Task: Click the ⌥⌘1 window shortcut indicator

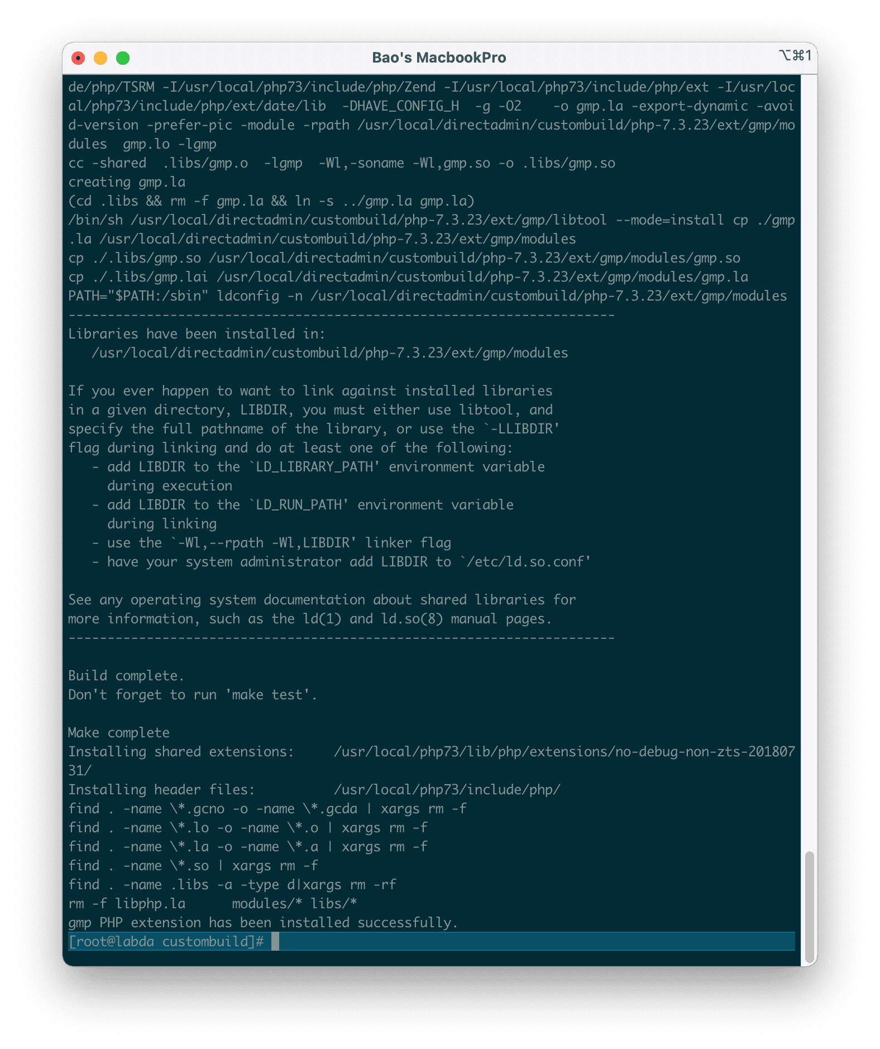Action: point(795,55)
